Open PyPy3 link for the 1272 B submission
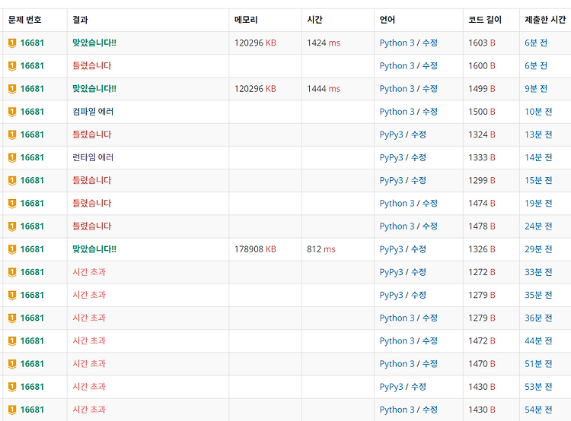 click(391, 272)
